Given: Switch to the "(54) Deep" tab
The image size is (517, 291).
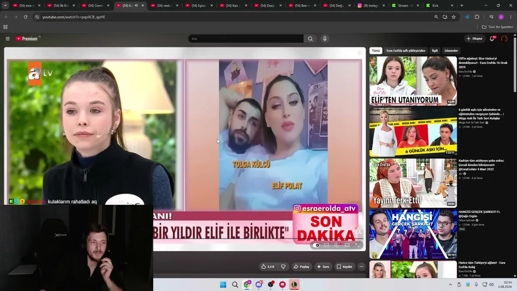Looking at the screenshot, I should [268, 6].
